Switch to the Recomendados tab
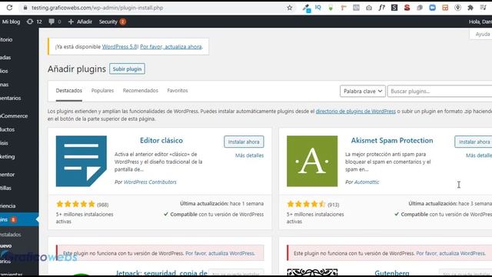The image size is (492, 277). pos(140,91)
